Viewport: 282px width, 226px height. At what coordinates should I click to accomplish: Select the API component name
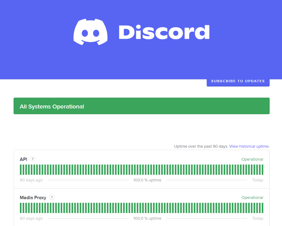click(23, 159)
